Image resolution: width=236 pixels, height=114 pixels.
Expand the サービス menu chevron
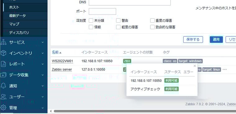point(43,43)
